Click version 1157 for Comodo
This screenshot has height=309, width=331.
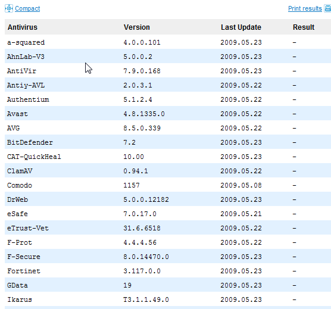[x=132, y=185]
